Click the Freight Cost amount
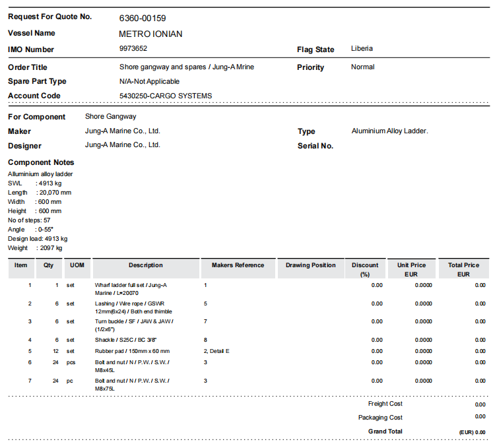Viewport: 493px width, 446px height. (x=480, y=404)
